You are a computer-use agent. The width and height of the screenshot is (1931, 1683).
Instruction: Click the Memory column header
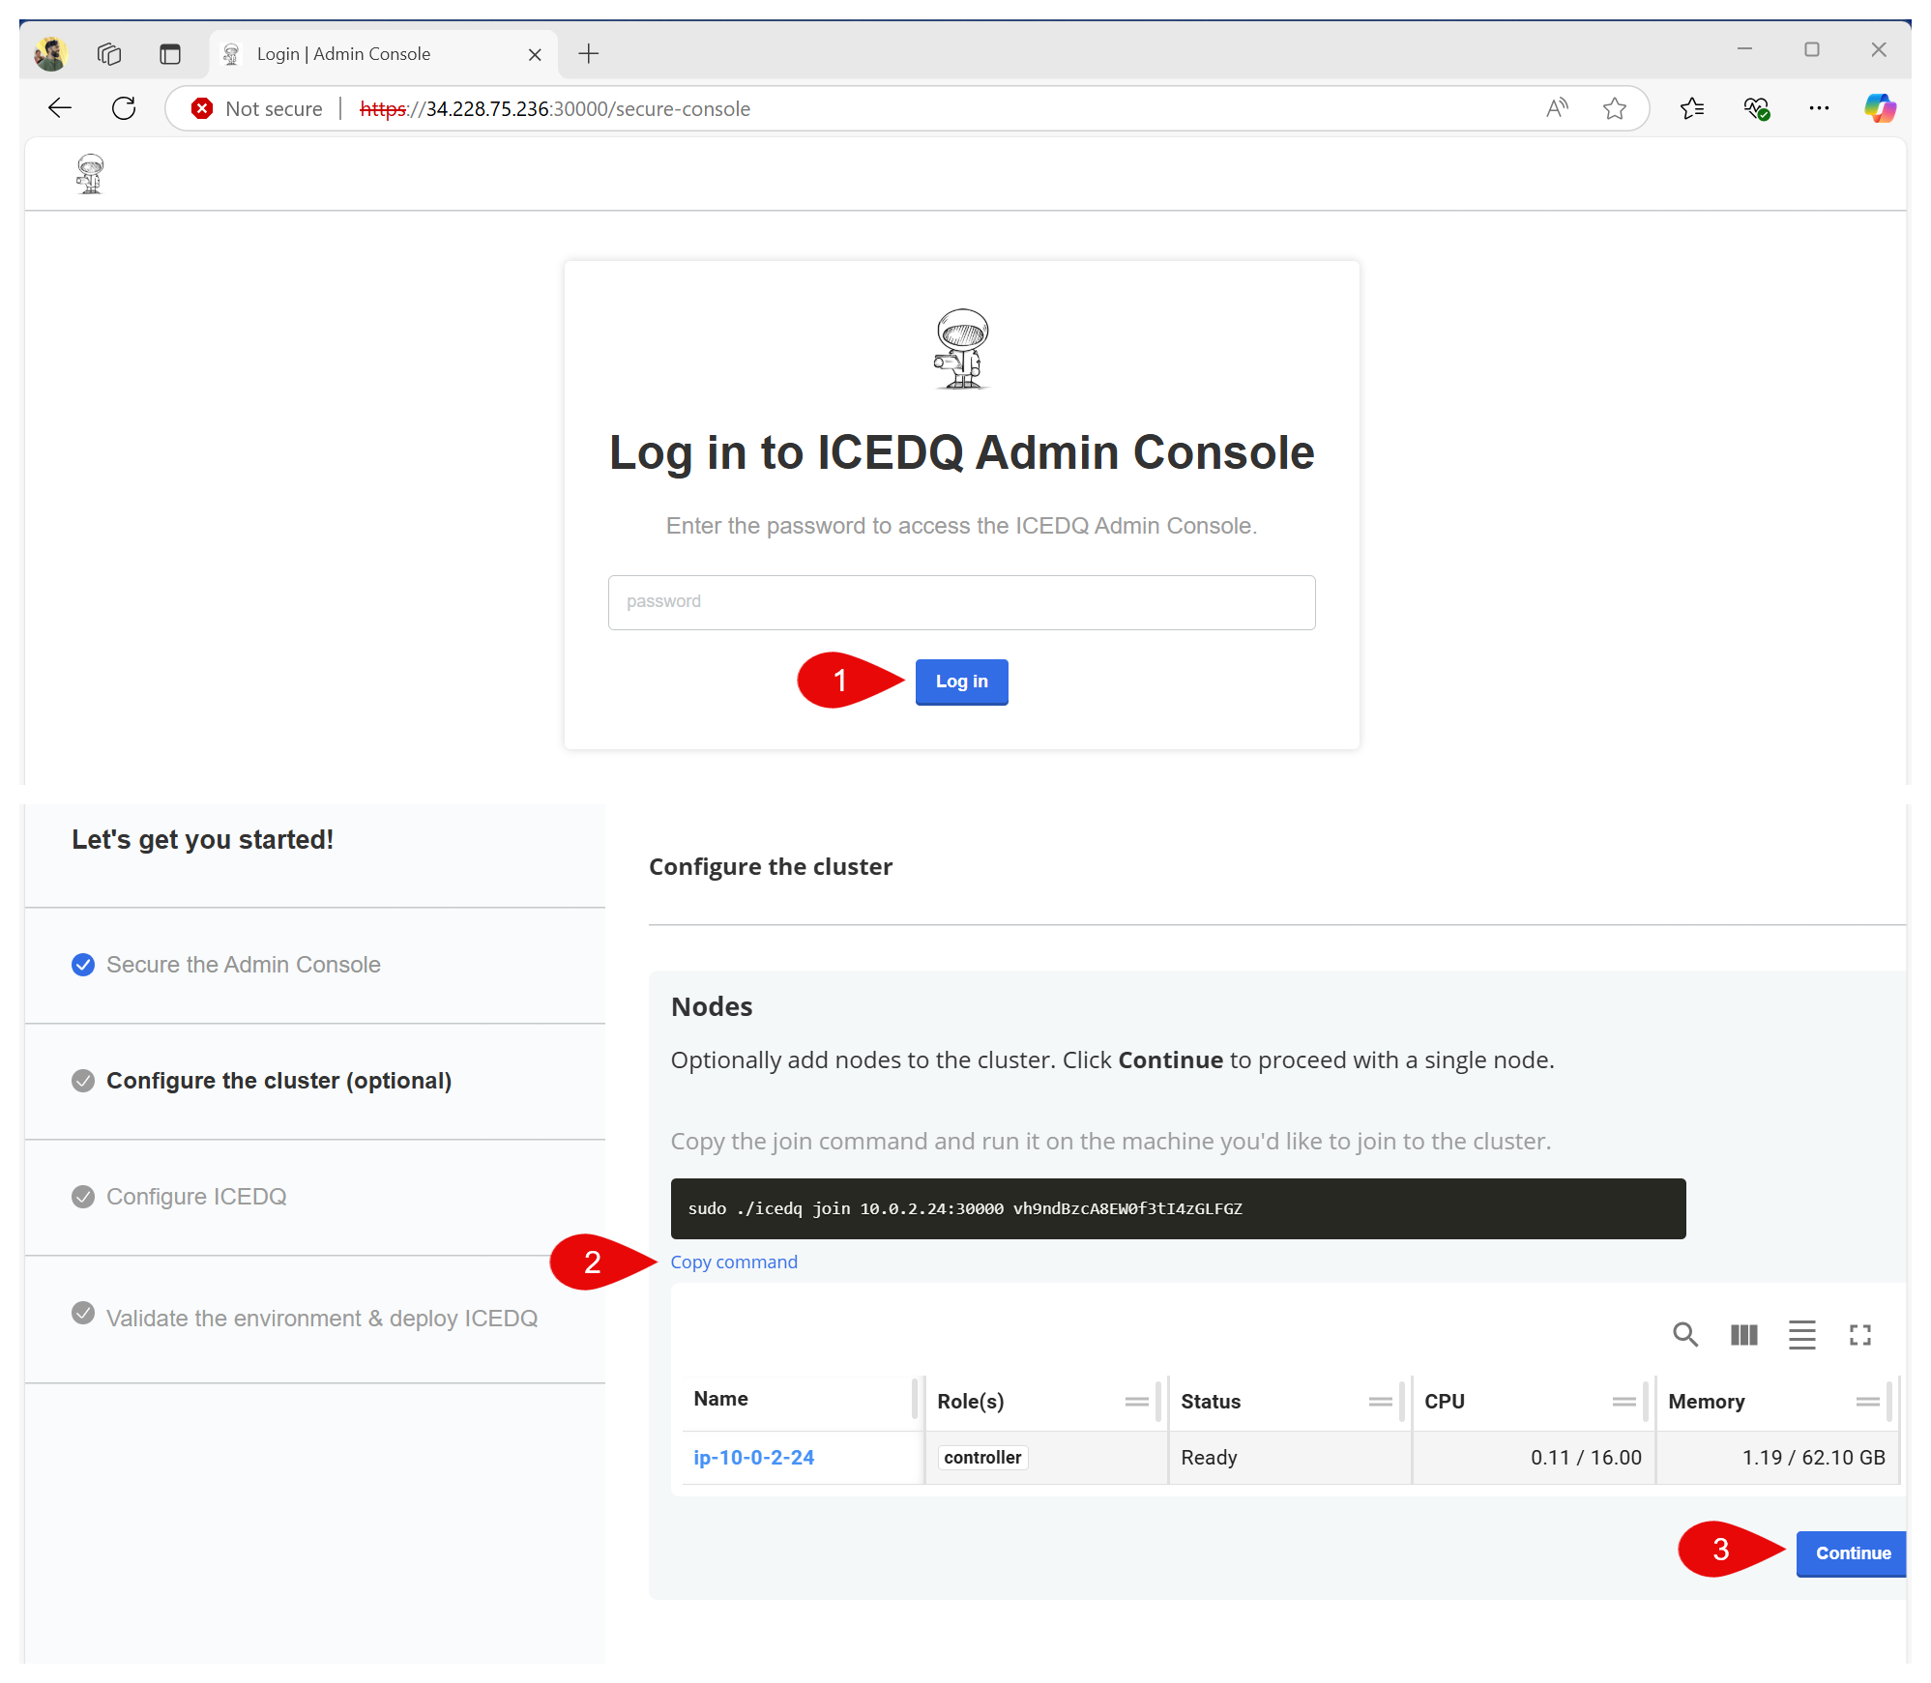1707,1402
